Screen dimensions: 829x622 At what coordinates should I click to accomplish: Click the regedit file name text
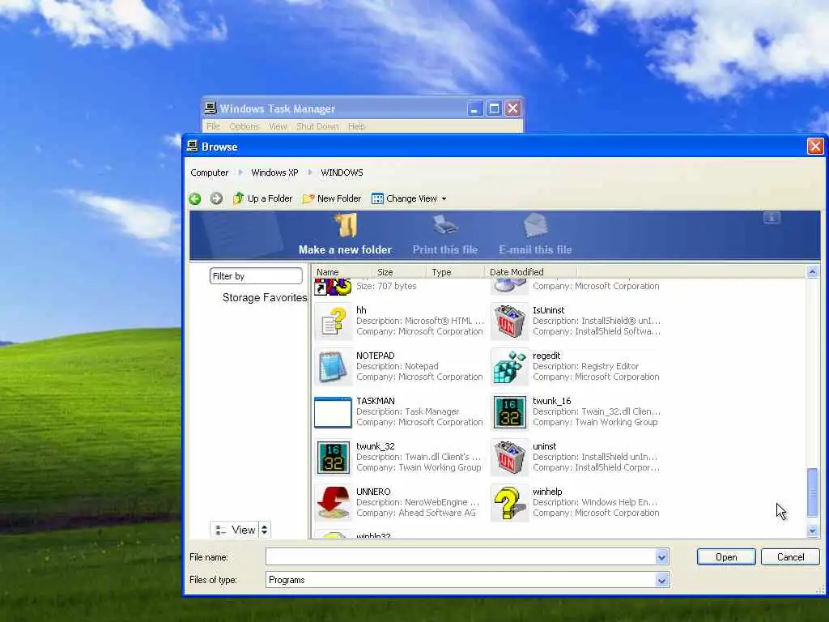click(546, 356)
